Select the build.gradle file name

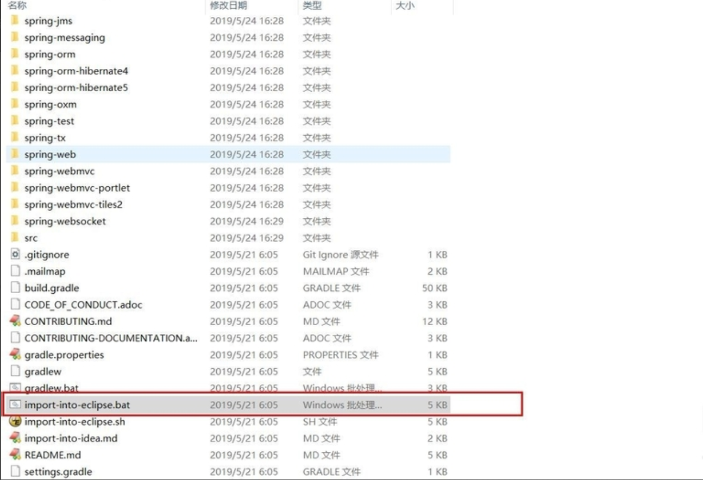point(52,288)
